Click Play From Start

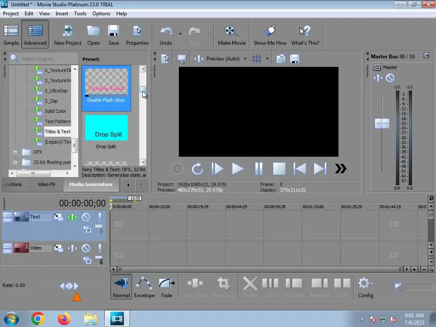[217, 169]
